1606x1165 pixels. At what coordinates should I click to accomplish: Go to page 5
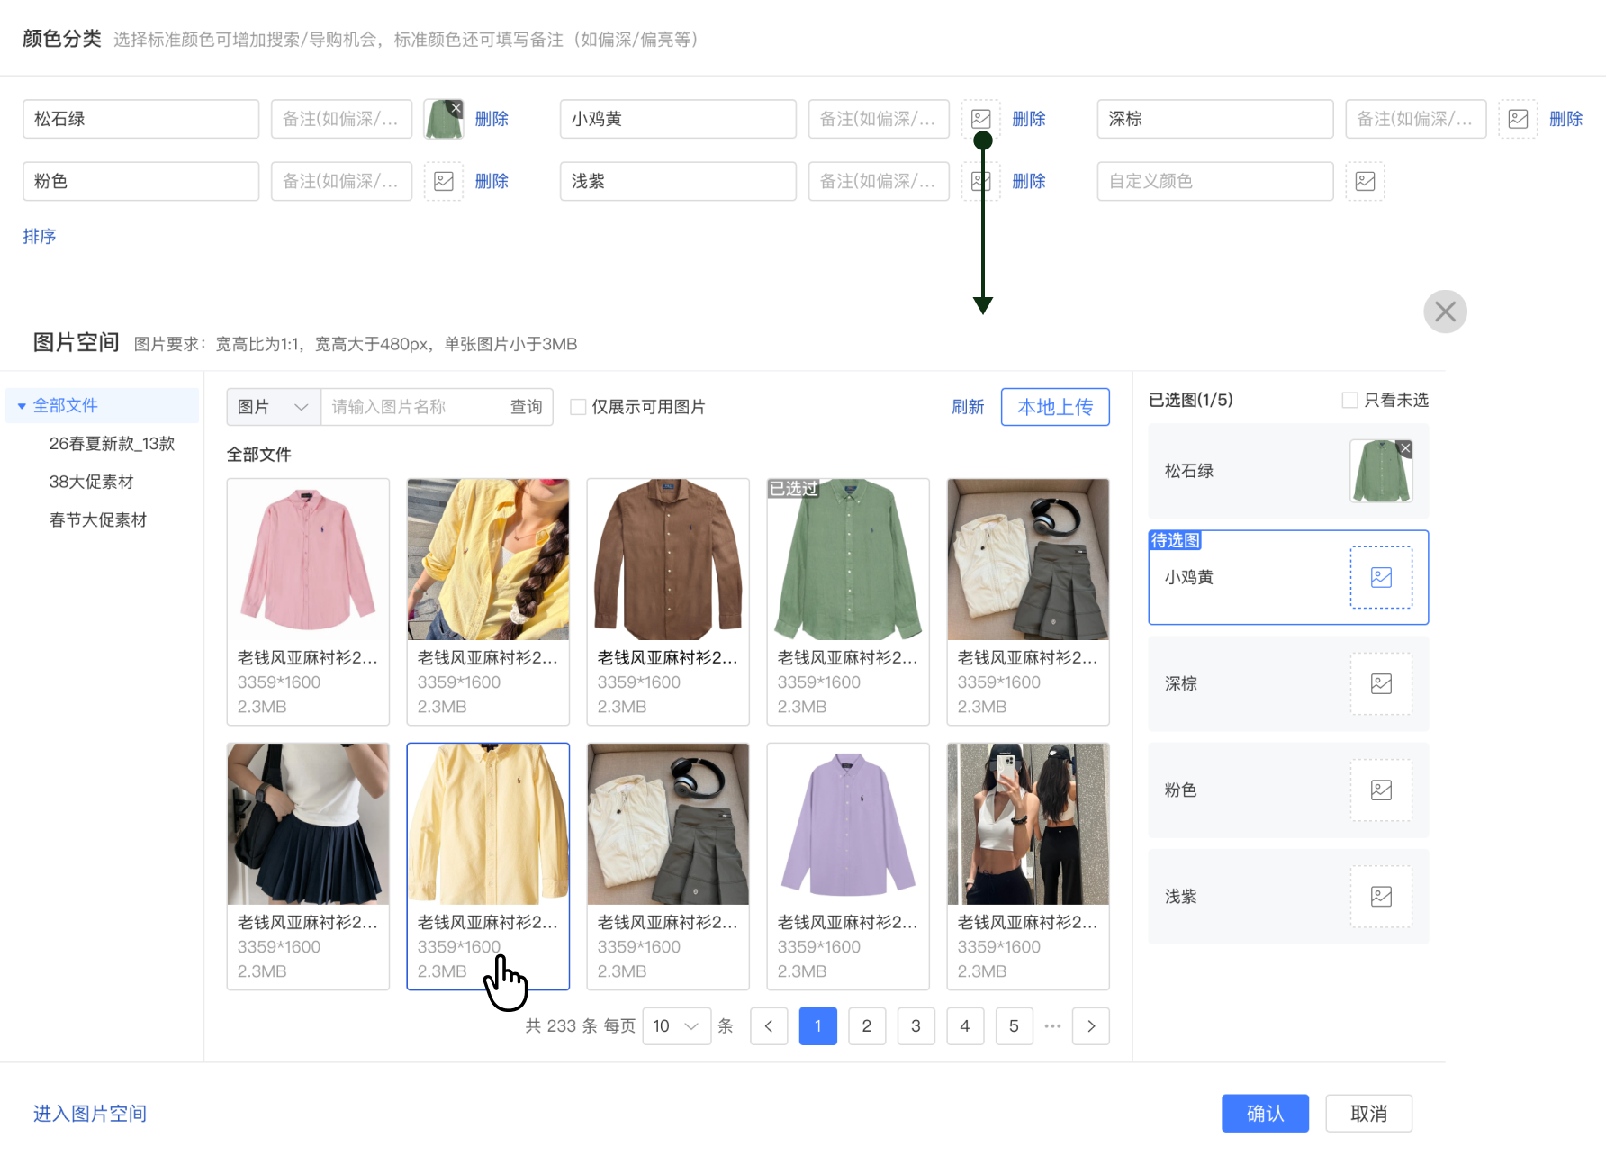1014,1026
